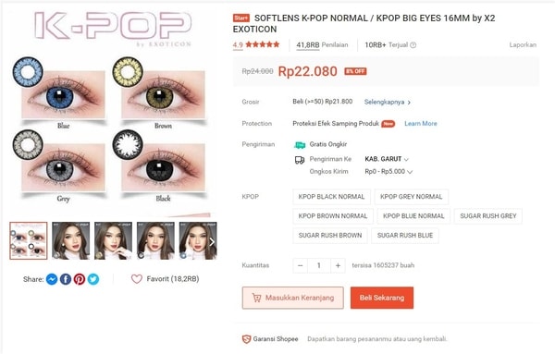Jump to ratings via 4.9 stars
Image resolution: width=555 pixels, height=354 pixels.
click(x=256, y=44)
